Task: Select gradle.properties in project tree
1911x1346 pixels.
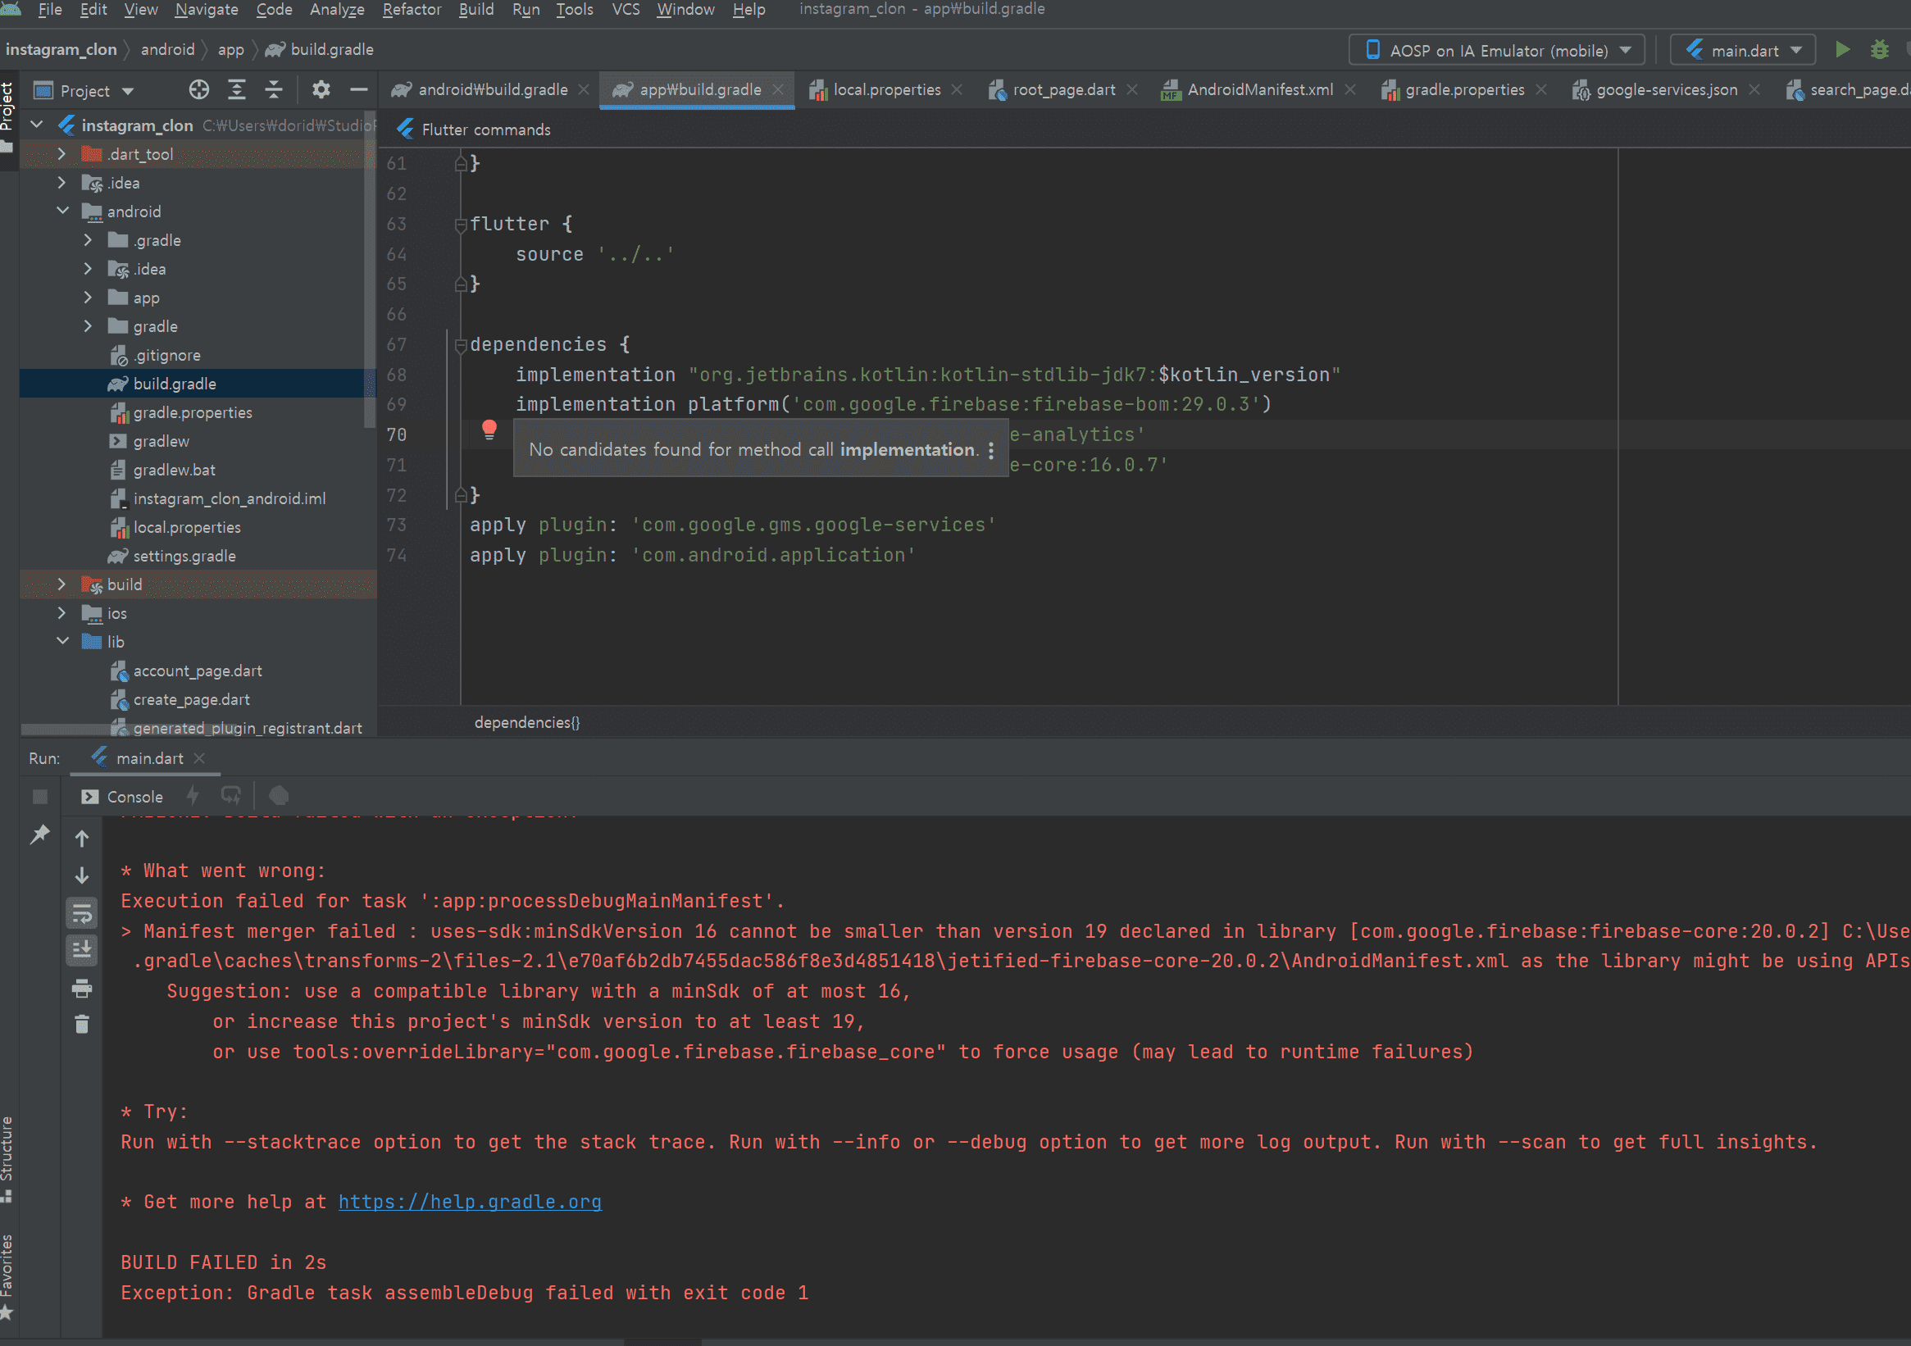Action: pyautogui.click(x=193, y=413)
